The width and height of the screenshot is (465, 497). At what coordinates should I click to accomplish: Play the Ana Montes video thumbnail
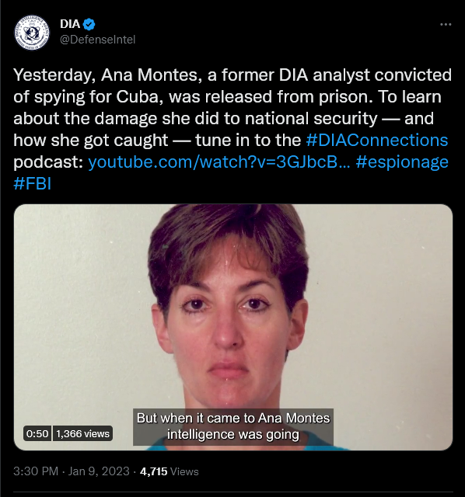point(233,327)
